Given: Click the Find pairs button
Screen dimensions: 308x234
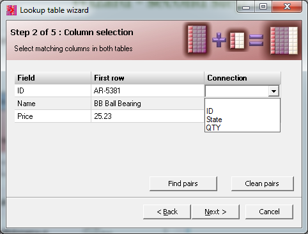Looking at the screenshot, I should click(183, 183).
